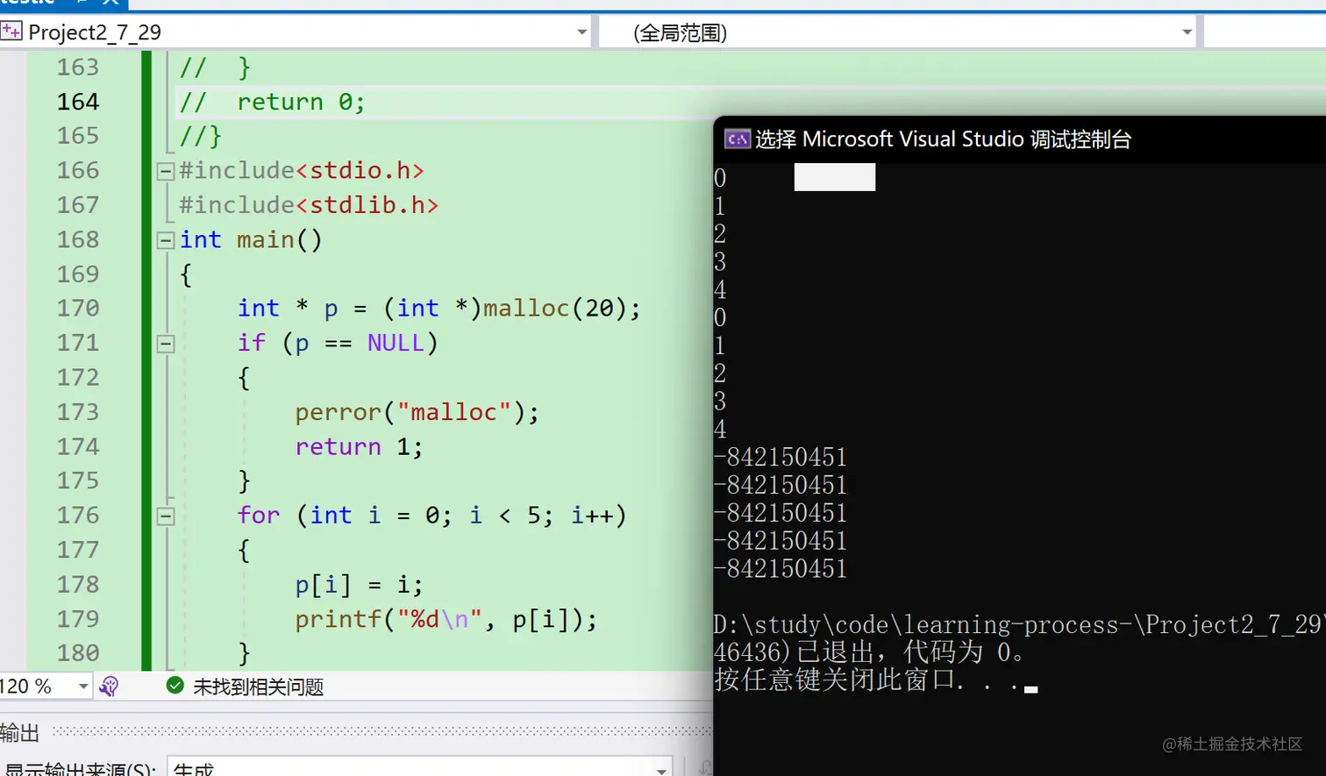Click the debug console window icon
1326x776 pixels.
(737, 139)
